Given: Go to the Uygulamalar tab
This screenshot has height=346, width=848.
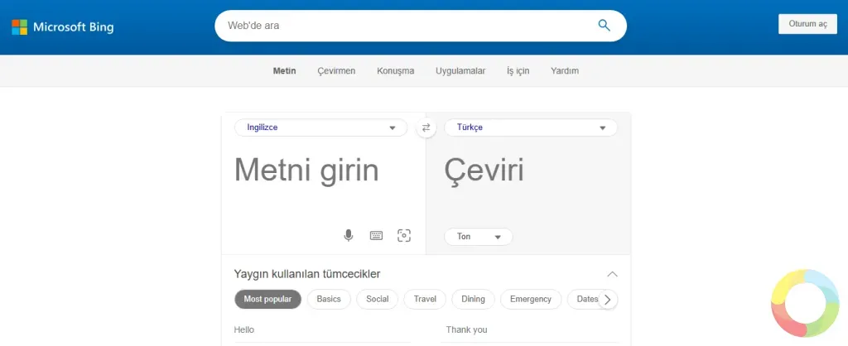Looking at the screenshot, I should 460,71.
